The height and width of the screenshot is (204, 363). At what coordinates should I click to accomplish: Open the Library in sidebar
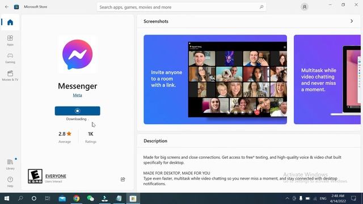click(10, 164)
